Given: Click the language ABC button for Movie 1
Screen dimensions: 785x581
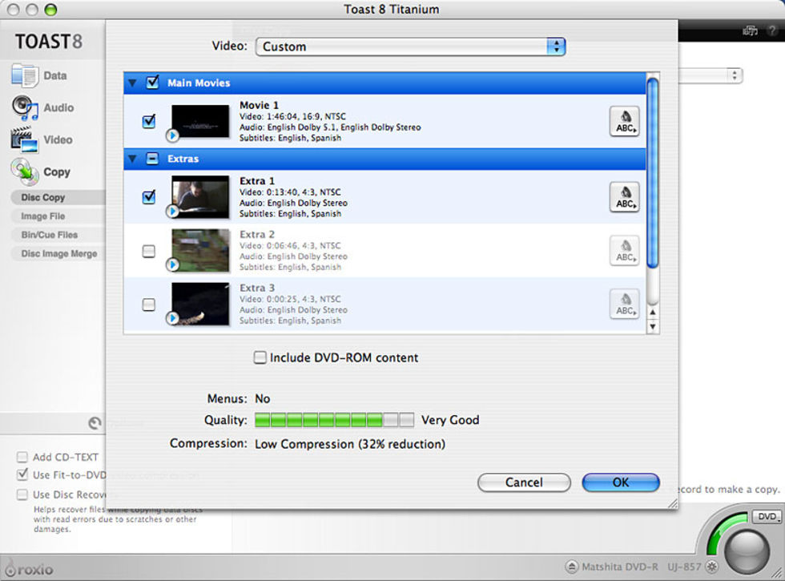Looking at the screenshot, I should tap(624, 121).
